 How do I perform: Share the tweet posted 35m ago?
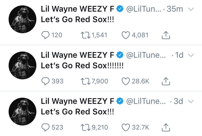point(166,35)
